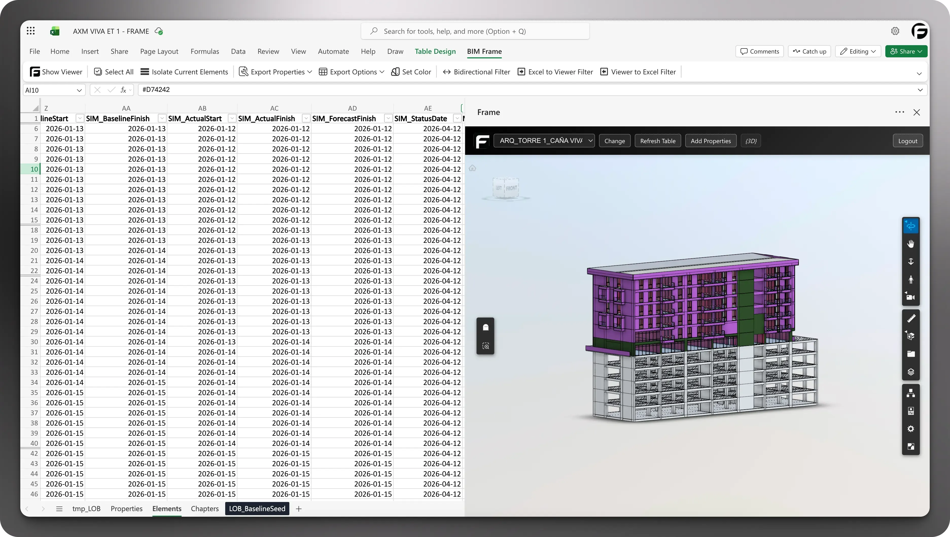Open the ARQ_TORRE 1 model dropdown

click(x=544, y=141)
